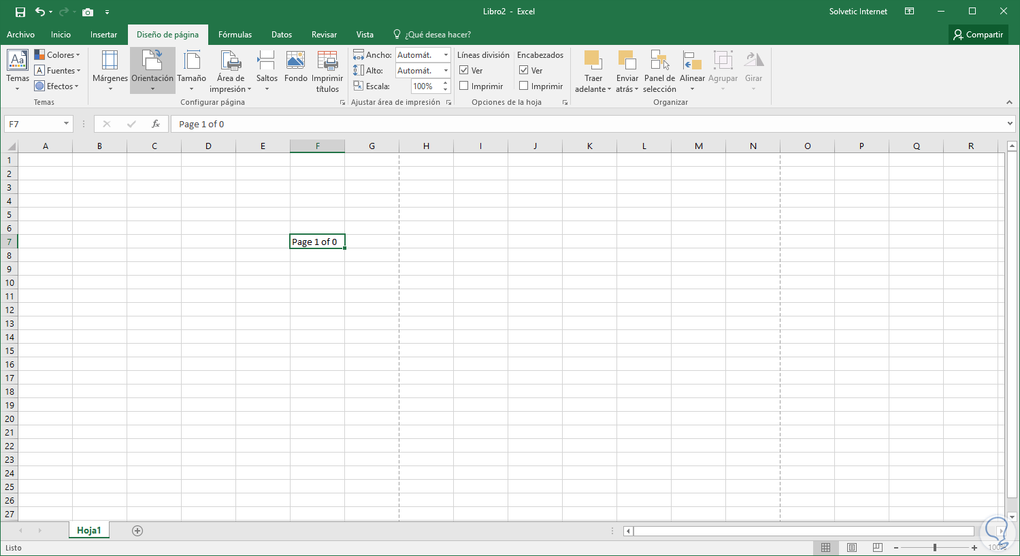The height and width of the screenshot is (556, 1020).
Task: Open the Alinear menu
Action: [692, 71]
